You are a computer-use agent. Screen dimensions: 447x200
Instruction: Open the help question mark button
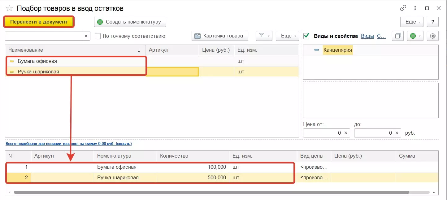432,22
